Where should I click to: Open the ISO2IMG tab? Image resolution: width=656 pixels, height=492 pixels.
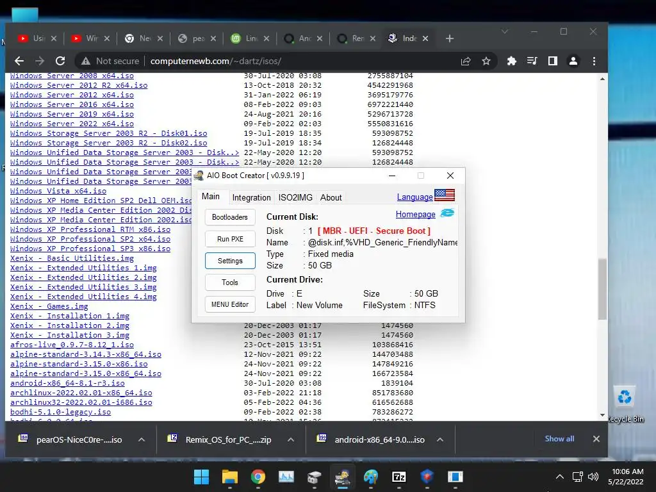[295, 197]
